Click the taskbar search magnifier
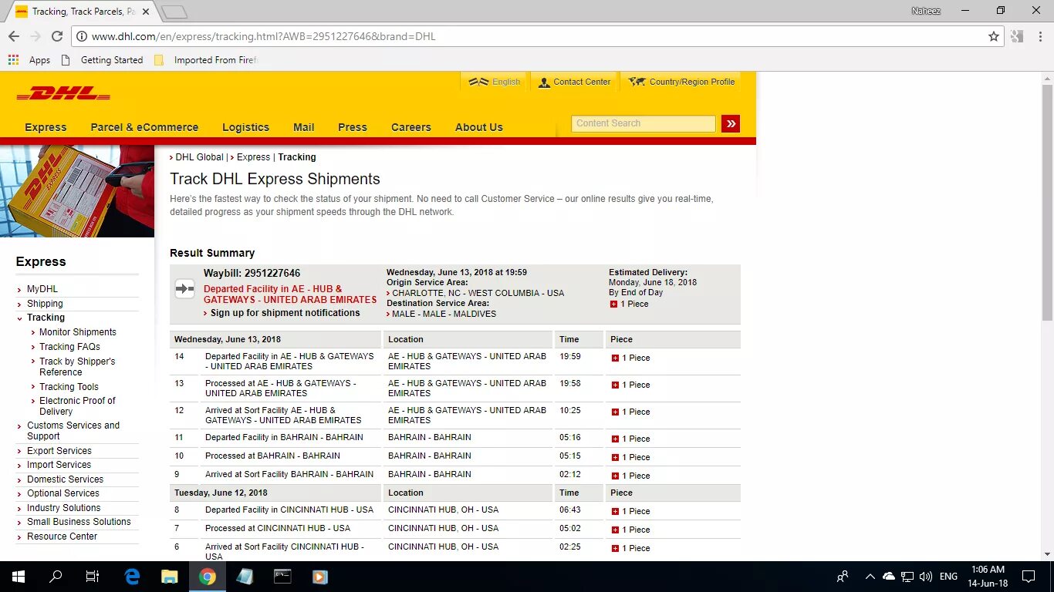Screen dimensions: 1054x592 [x=56, y=576]
